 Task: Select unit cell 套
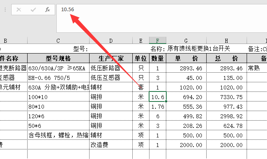[141, 87]
